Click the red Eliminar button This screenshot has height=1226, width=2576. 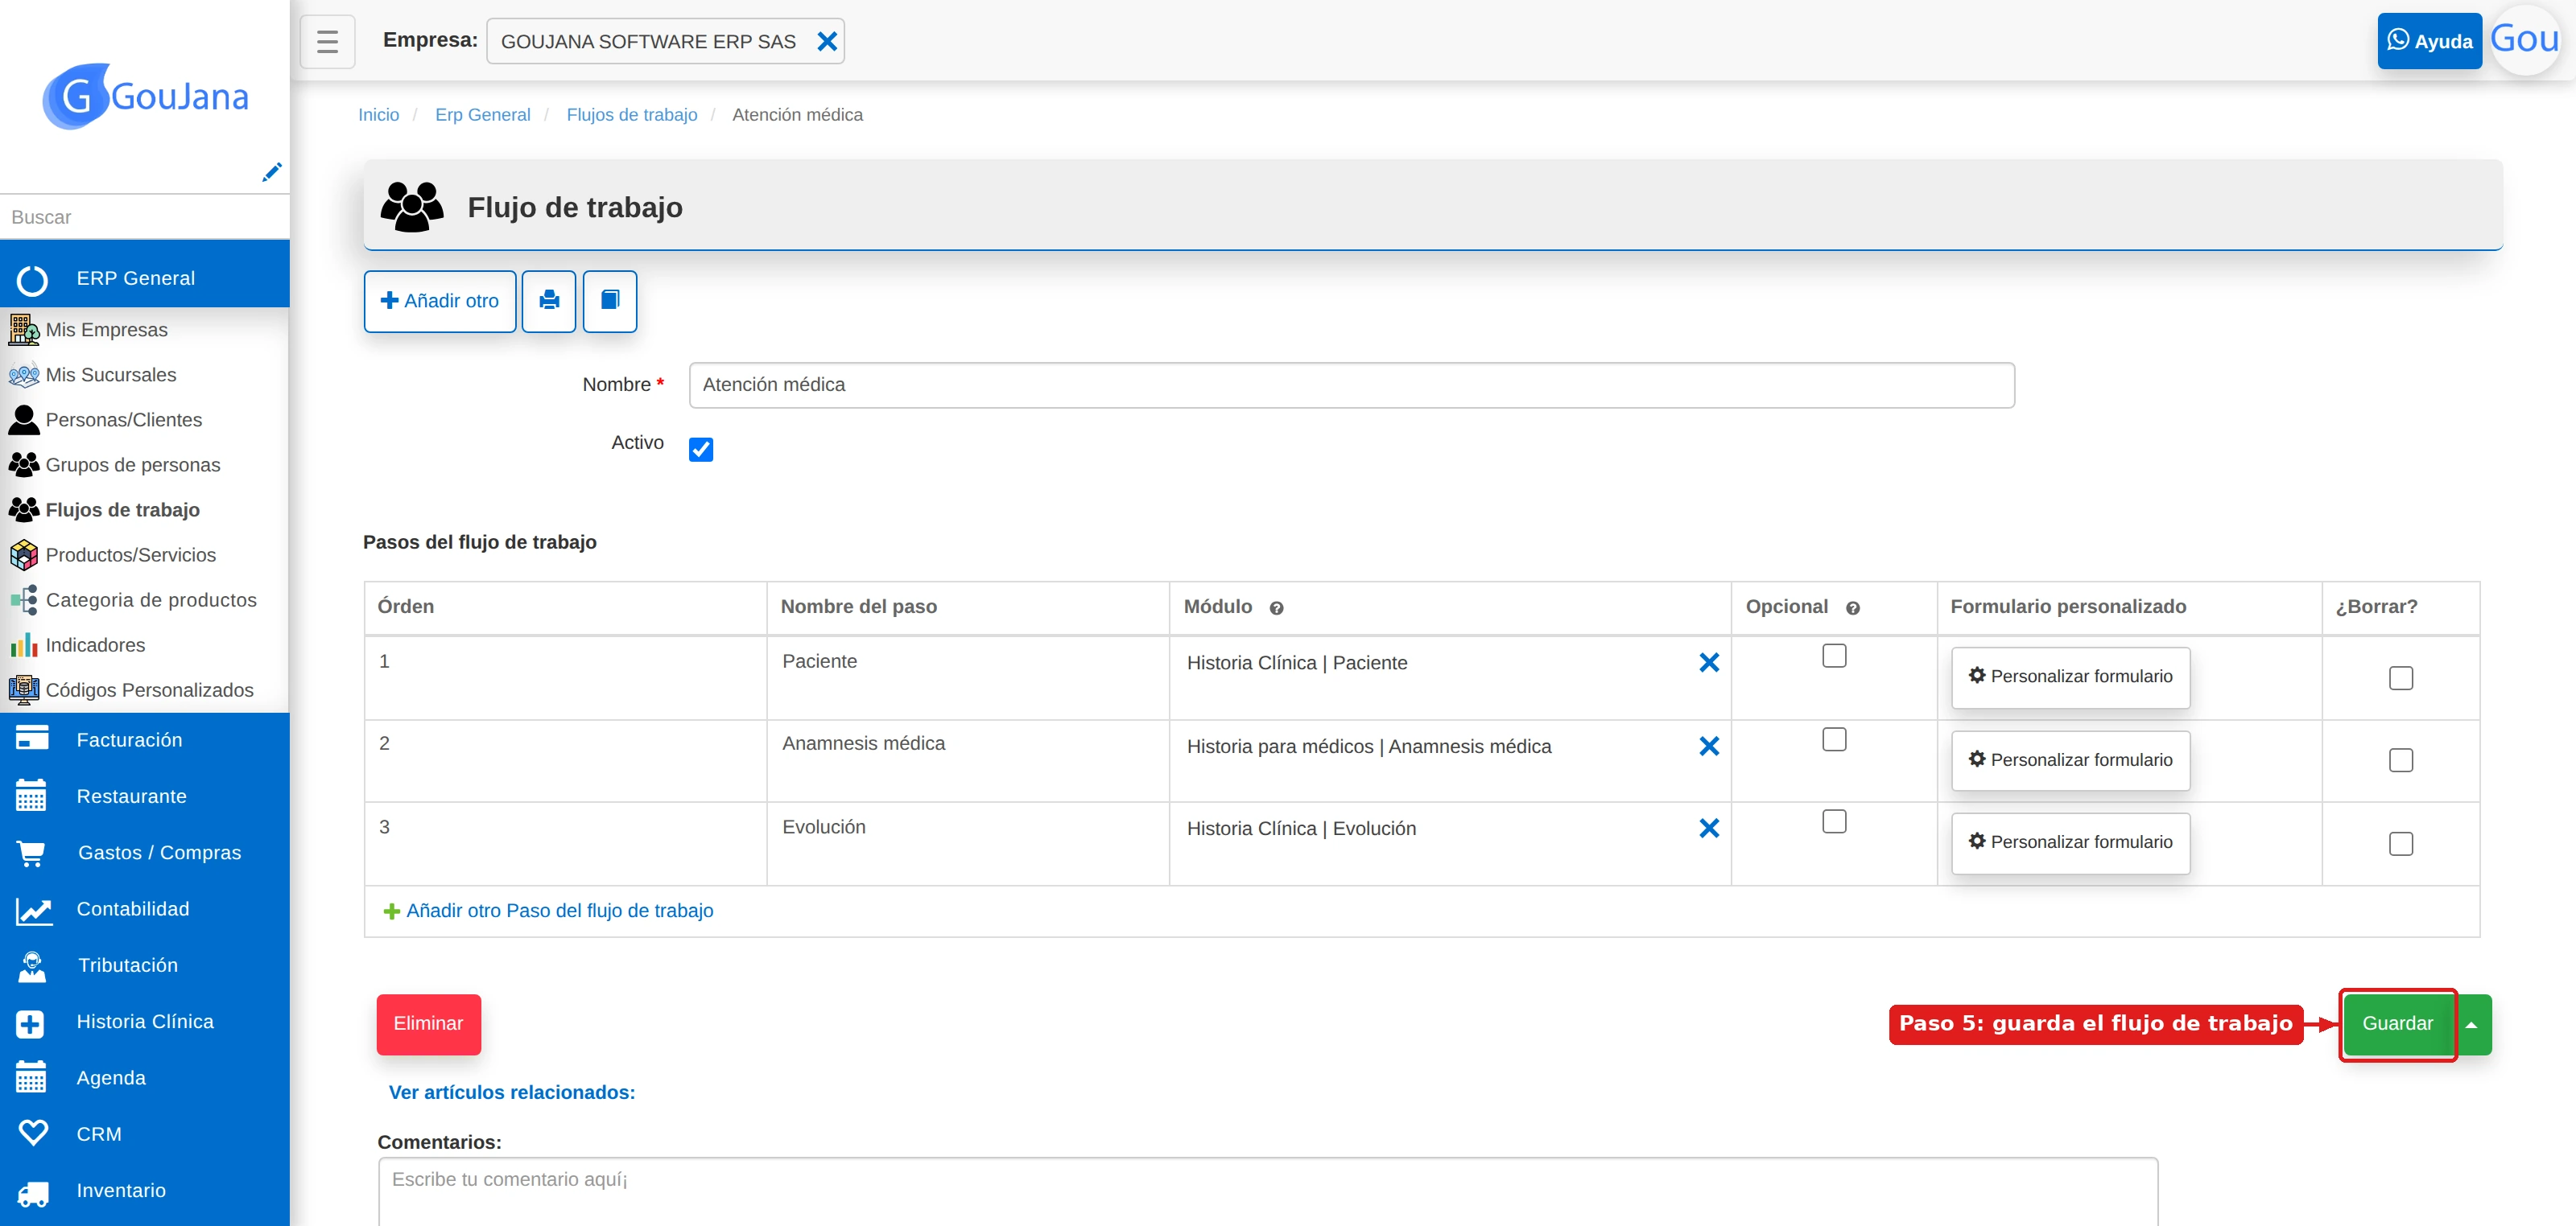point(428,1024)
